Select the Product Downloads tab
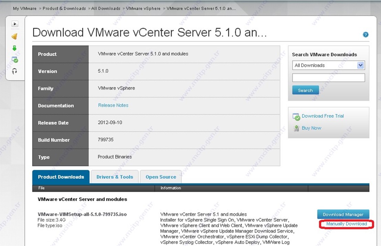Screen dimensions: 381x246 click(x=61, y=177)
